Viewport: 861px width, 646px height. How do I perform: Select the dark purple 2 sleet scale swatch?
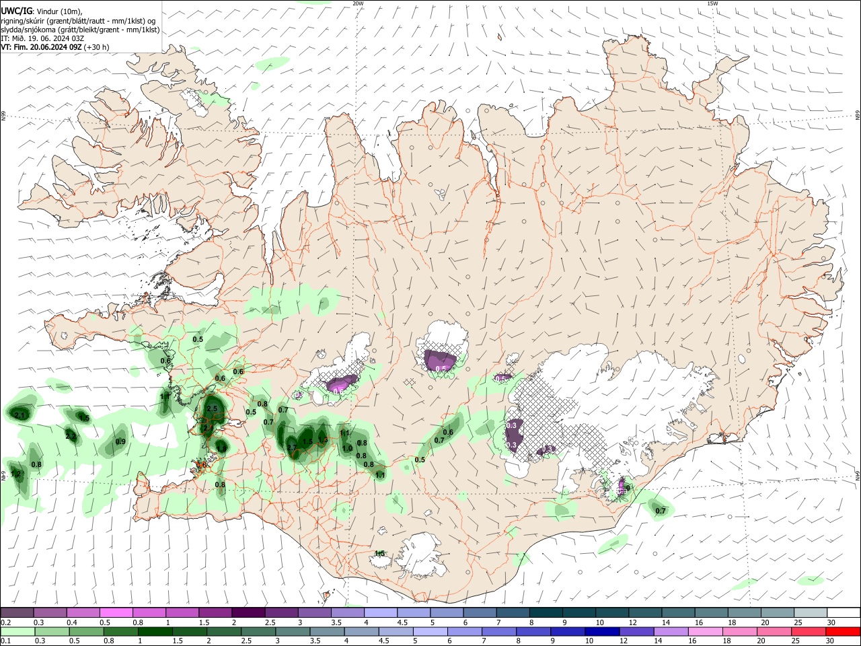pos(248,612)
